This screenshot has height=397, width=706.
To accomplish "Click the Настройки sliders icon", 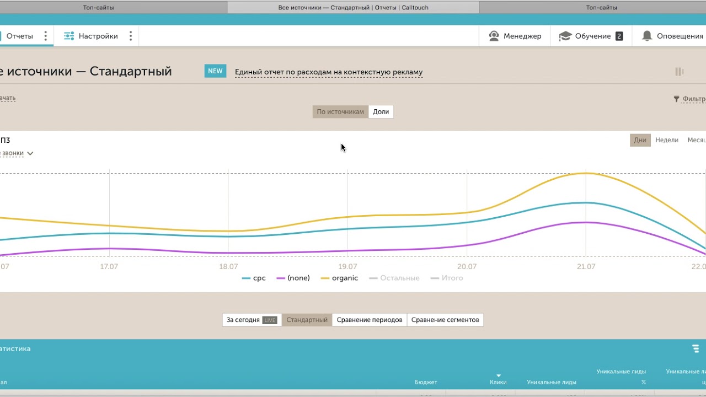I will tap(69, 36).
